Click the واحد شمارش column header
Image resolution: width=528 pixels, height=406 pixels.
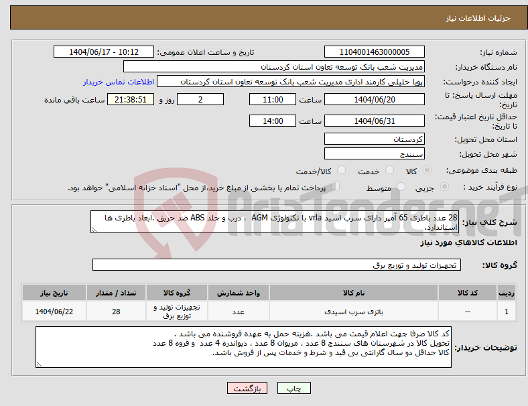pos(239,293)
